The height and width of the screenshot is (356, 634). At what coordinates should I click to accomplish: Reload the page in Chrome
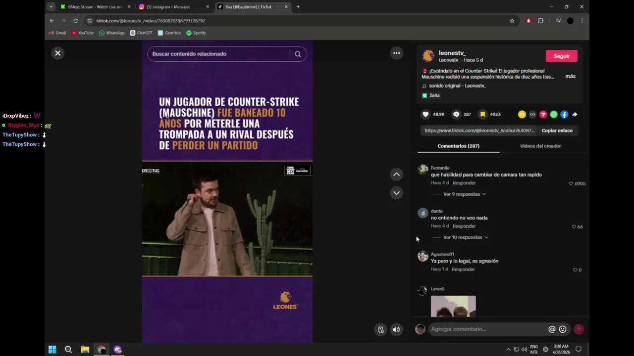pyautogui.click(x=75, y=21)
